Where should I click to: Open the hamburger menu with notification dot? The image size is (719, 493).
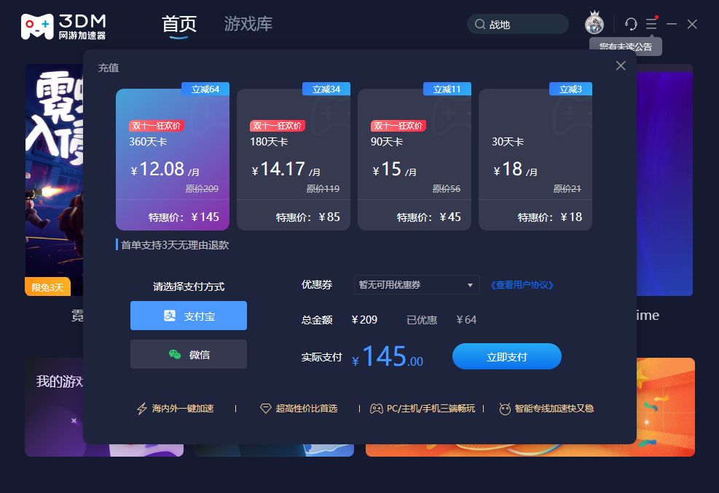(651, 23)
